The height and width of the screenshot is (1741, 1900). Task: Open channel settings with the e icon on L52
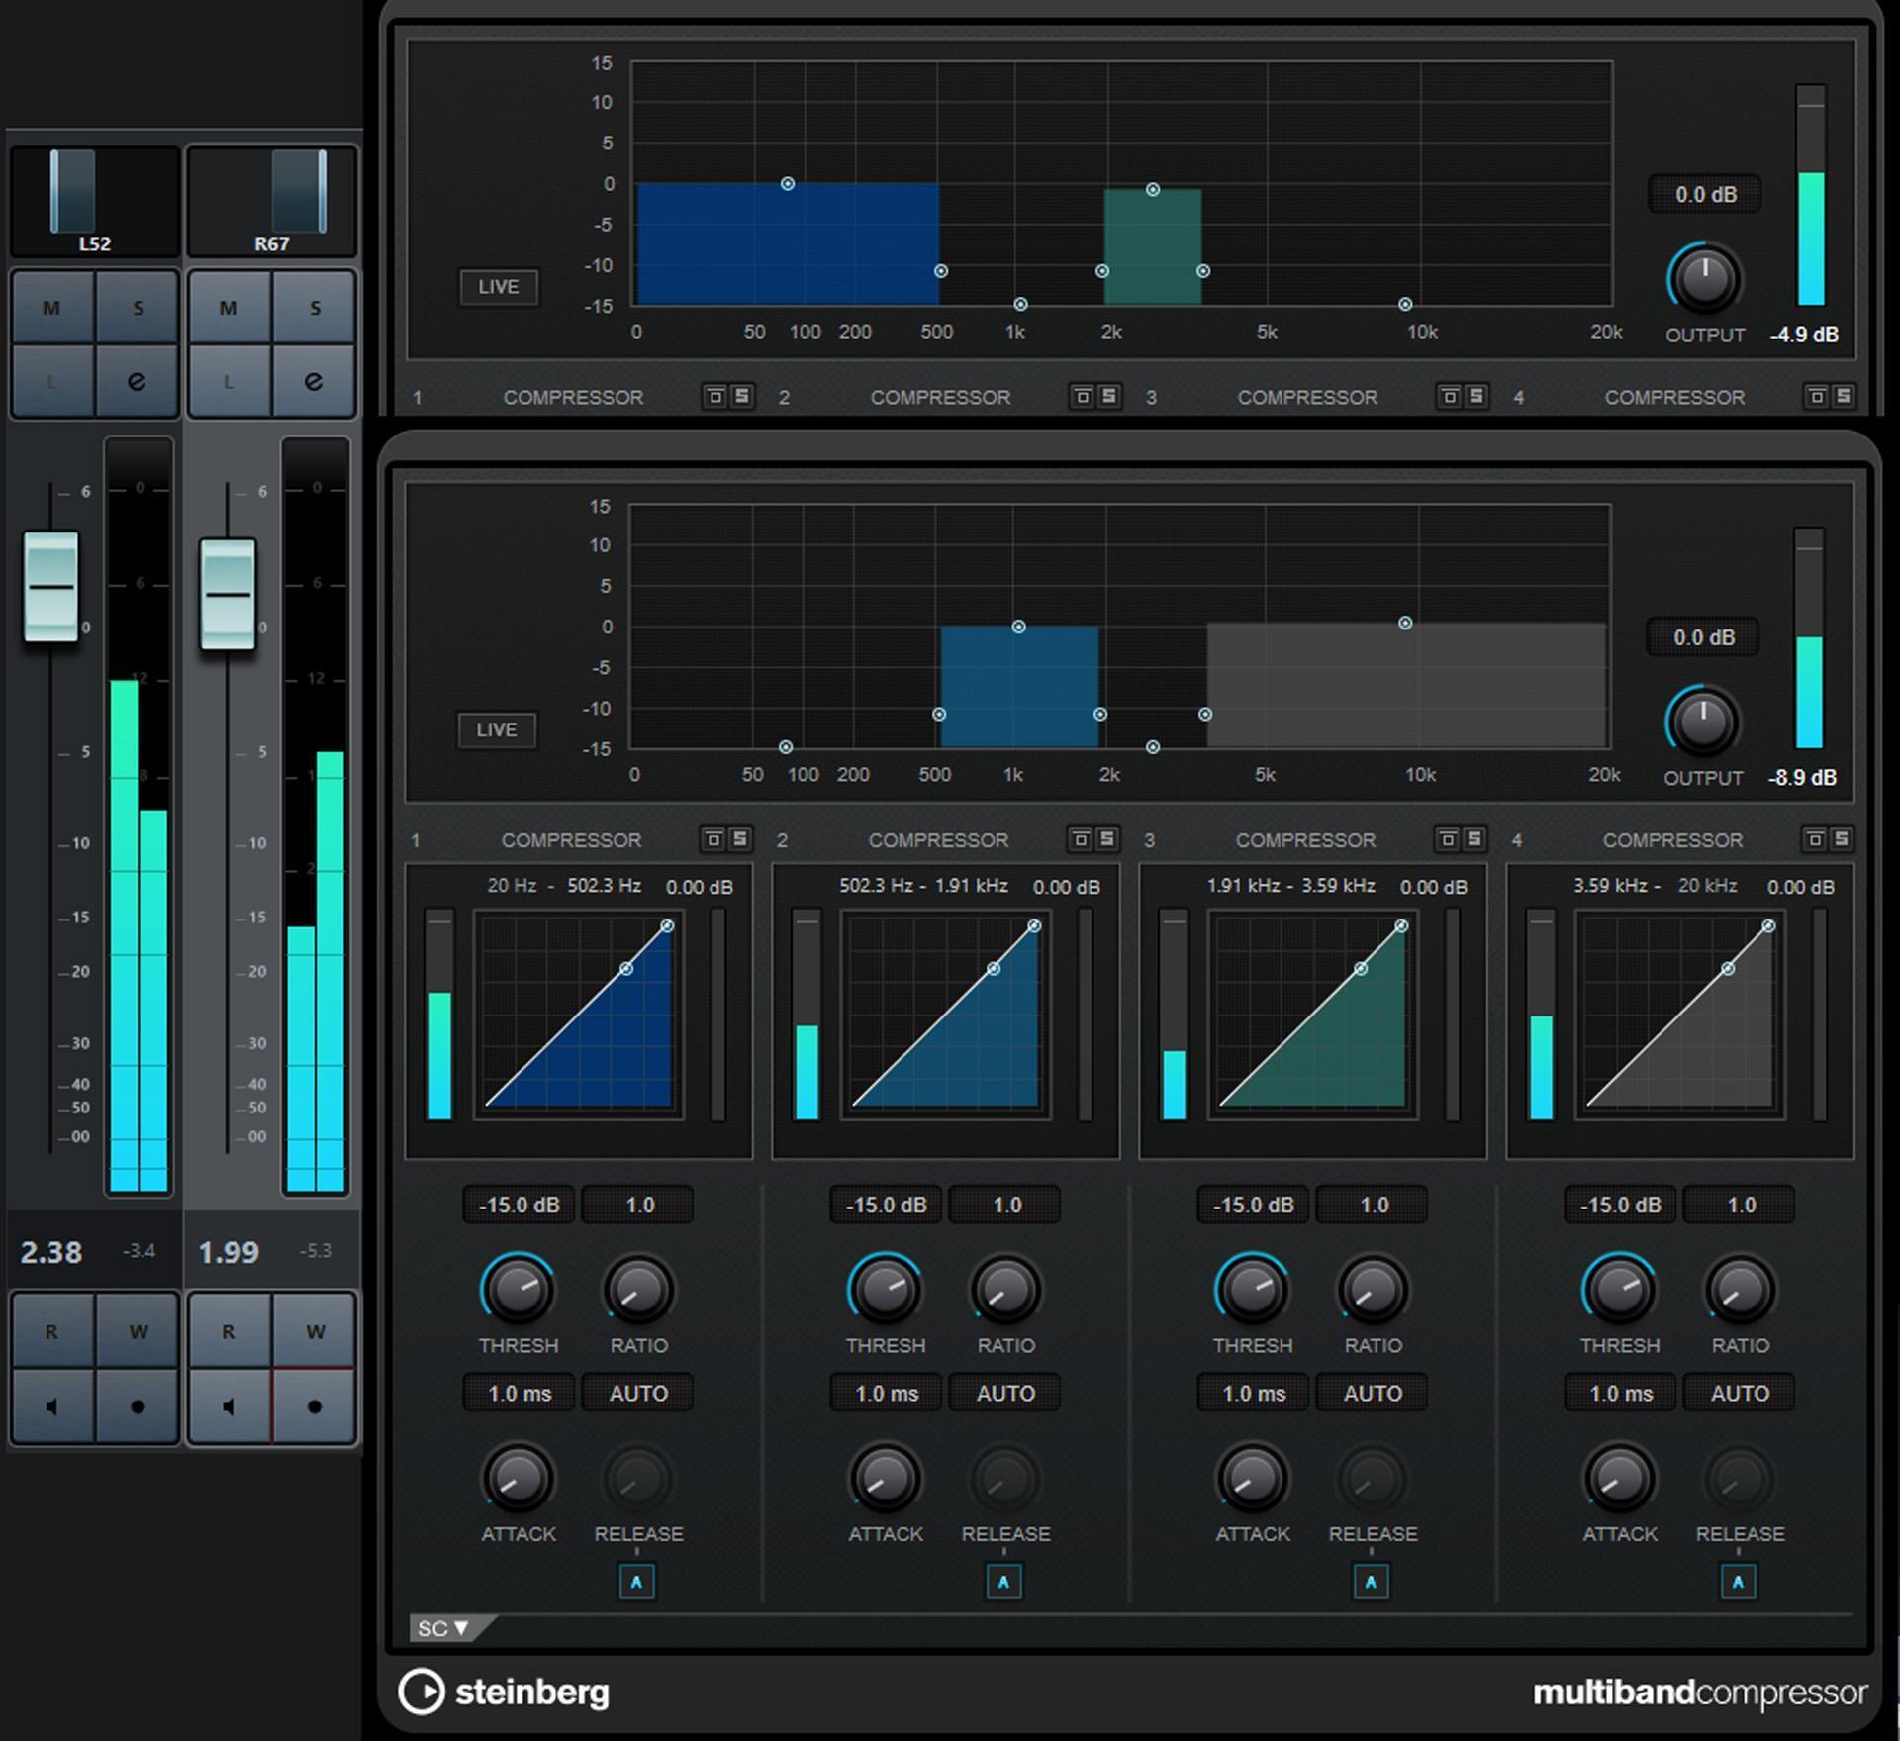tap(139, 383)
